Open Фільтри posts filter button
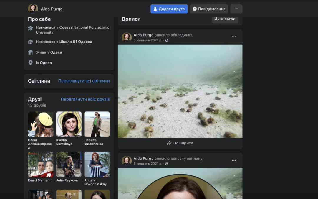The height and width of the screenshot is (199, 318). click(x=225, y=19)
